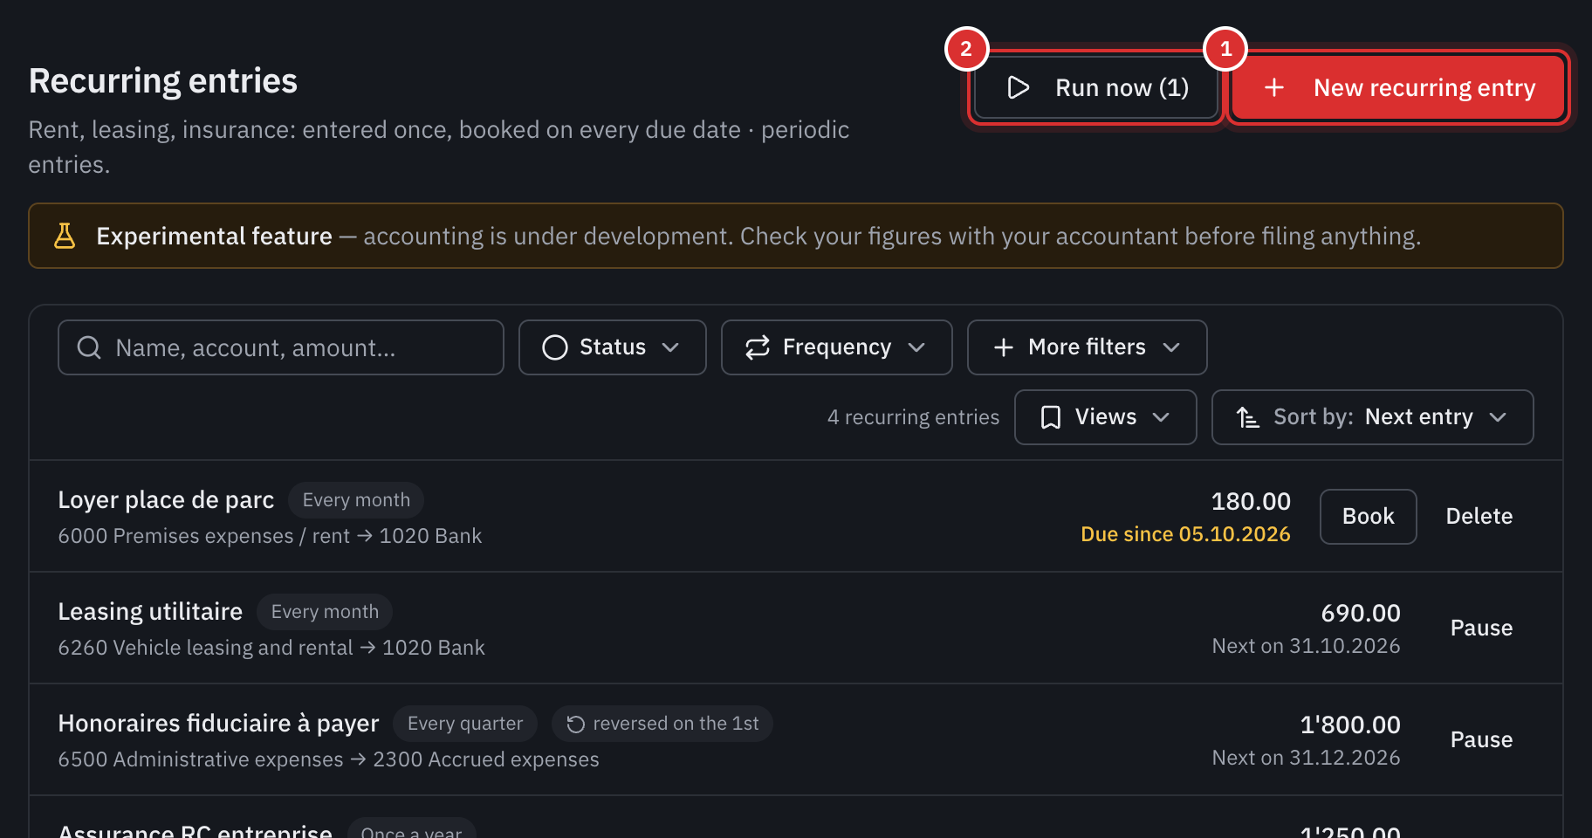Click Due since 05.10.2026 text

pos(1185,534)
